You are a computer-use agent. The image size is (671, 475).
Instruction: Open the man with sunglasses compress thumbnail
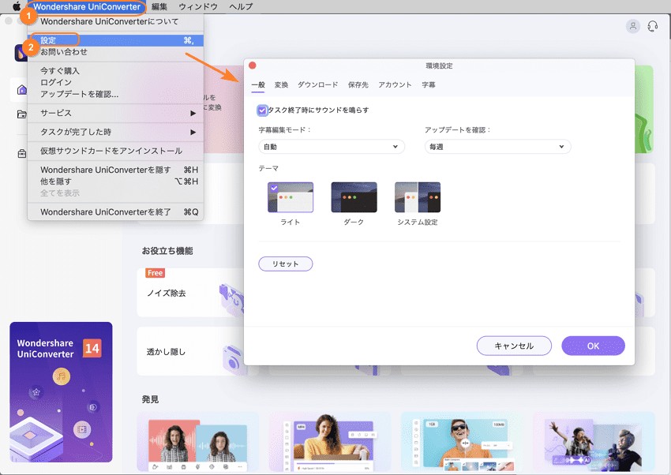[462, 442]
